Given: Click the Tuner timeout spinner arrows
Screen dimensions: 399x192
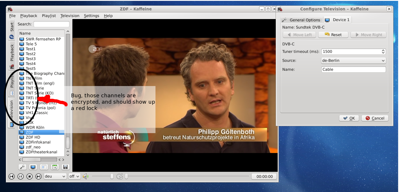Looking at the screenshot, I should click(383, 51).
